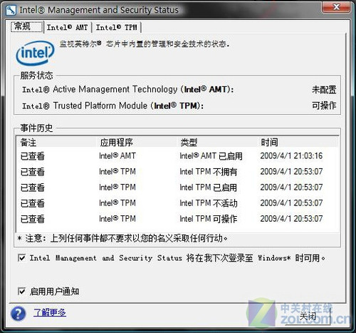Click the 关闭 button
The width and height of the screenshot is (356, 333).
coord(308,317)
